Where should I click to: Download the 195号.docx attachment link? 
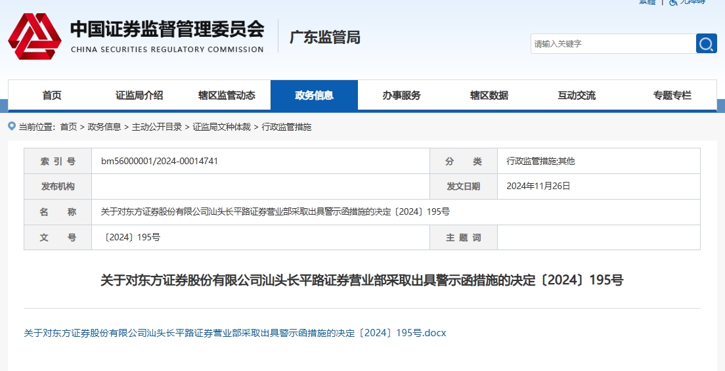click(x=235, y=333)
